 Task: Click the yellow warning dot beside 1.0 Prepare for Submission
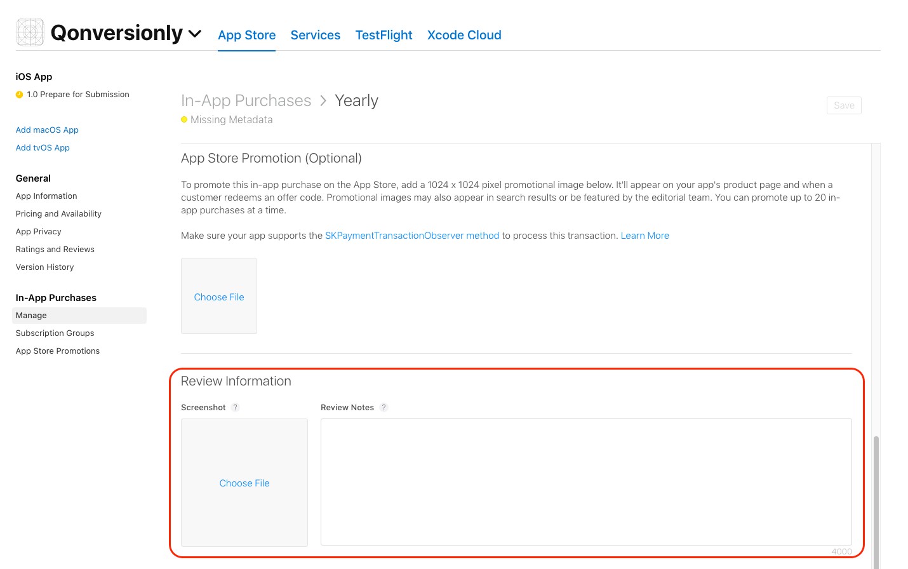[18, 94]
